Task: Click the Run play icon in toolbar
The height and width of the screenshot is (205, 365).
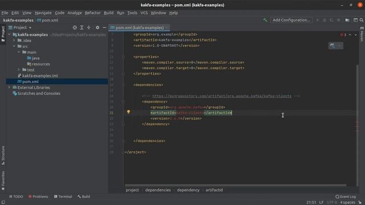Action: click(318, 20)
